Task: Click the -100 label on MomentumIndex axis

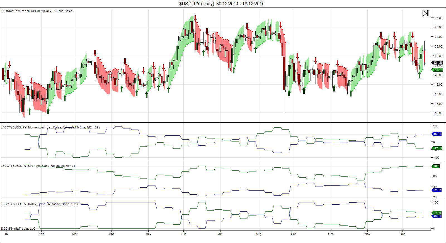Action: click(x=436, y=158)
